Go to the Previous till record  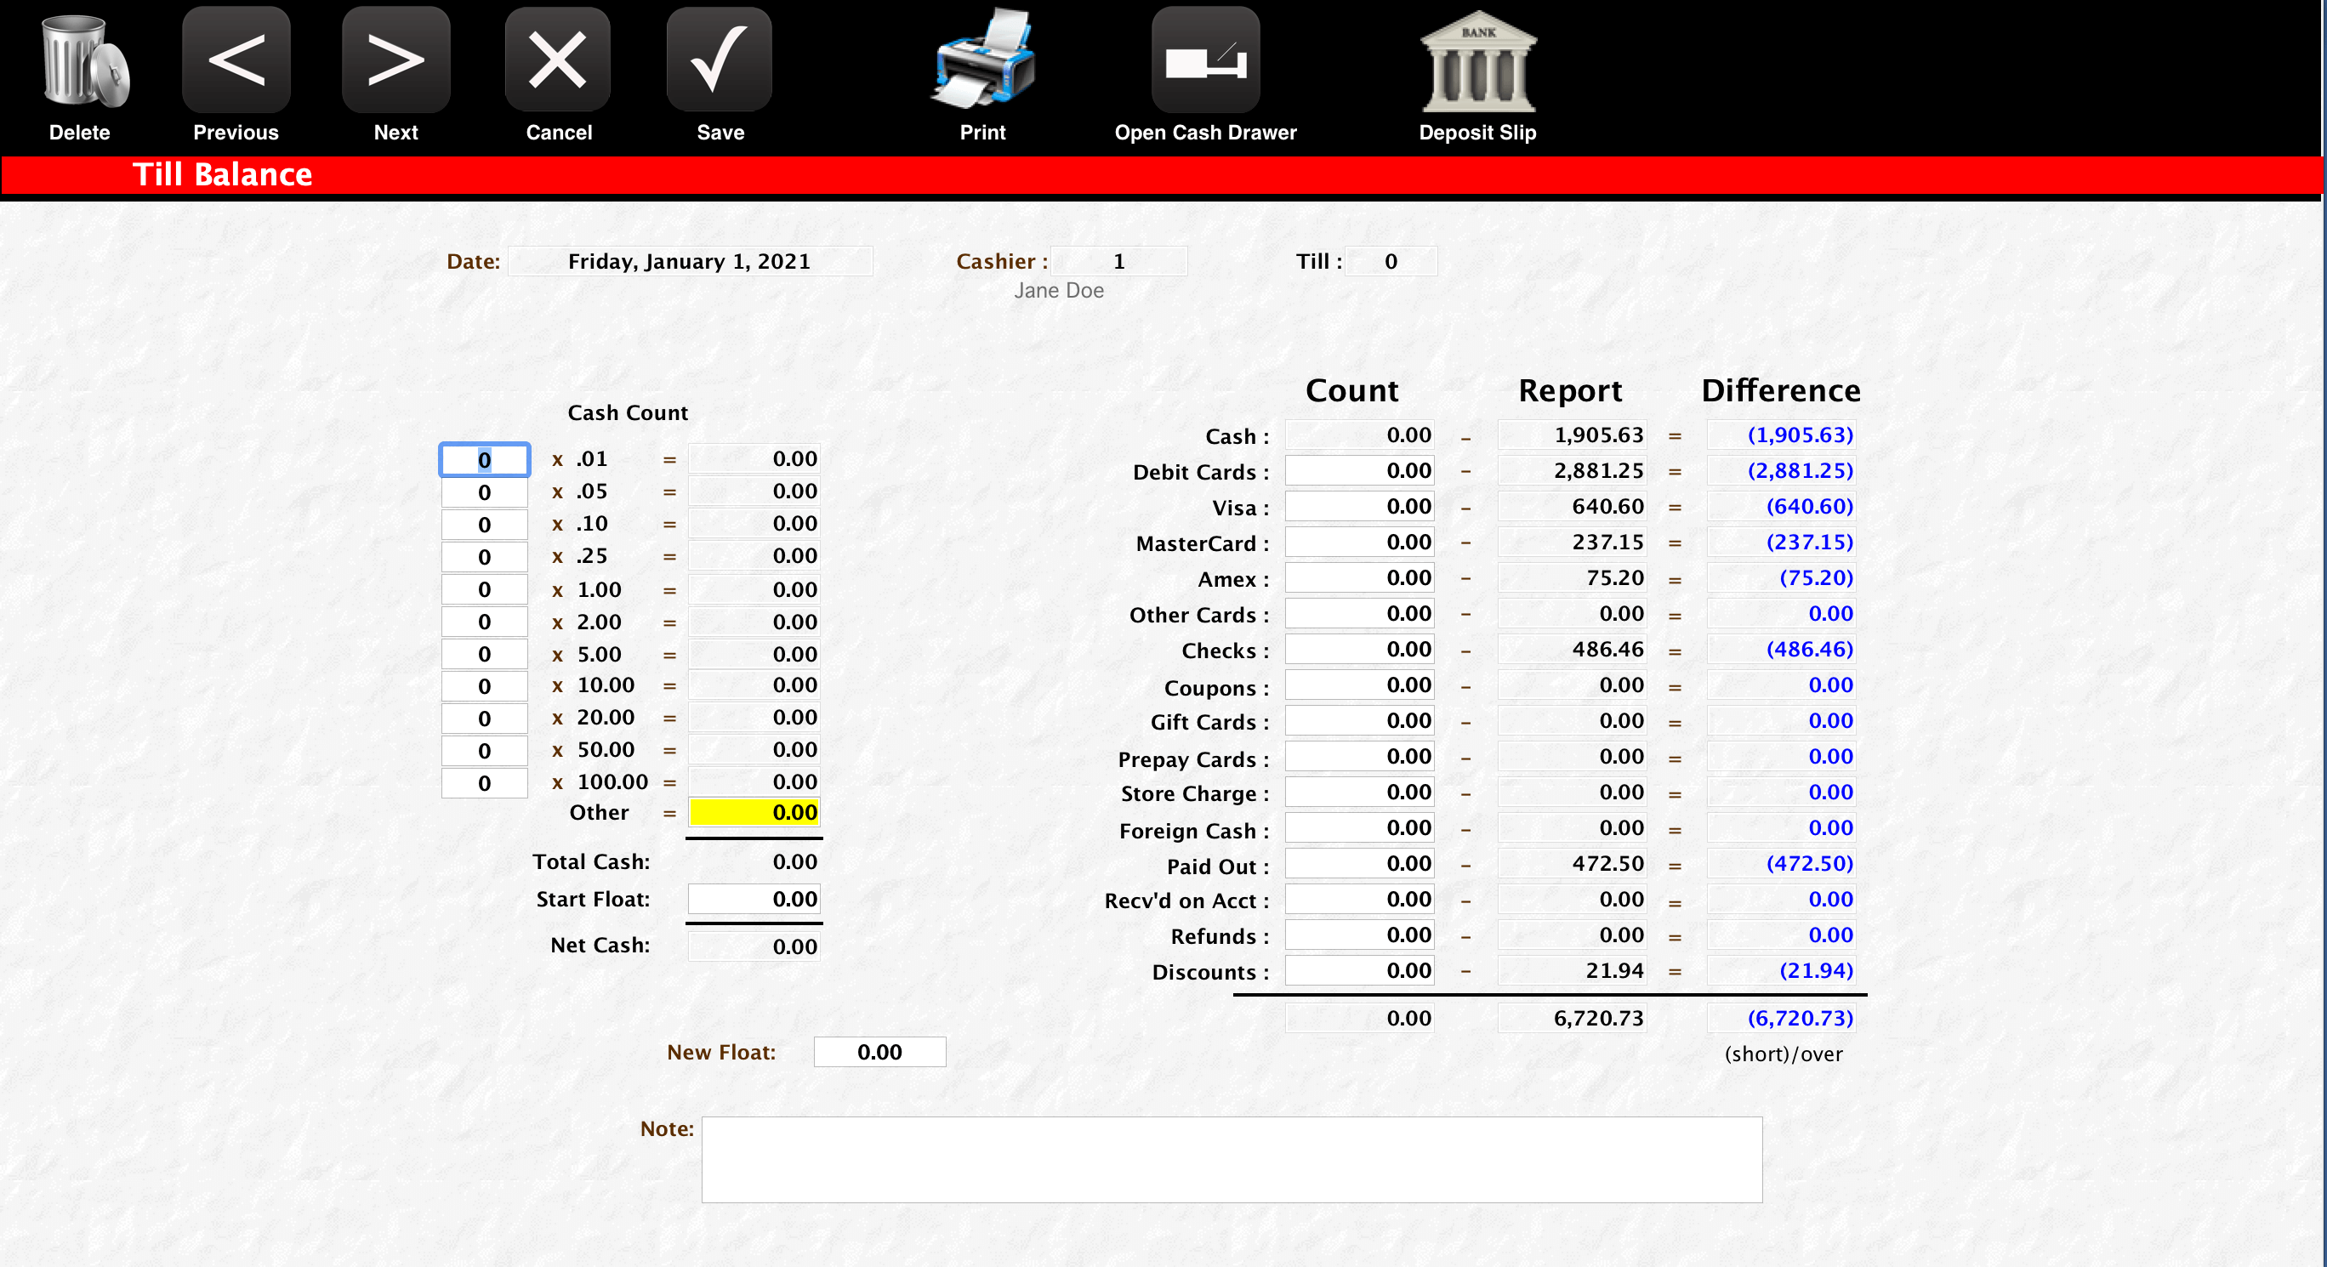click(236, 61)
